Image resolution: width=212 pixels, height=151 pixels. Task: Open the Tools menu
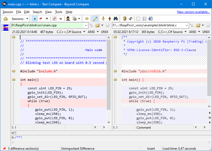coord(59,12)
